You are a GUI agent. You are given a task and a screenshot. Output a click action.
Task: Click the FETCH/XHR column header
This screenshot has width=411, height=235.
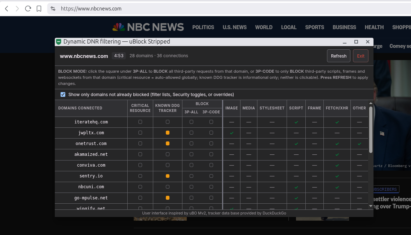[337, 108]
